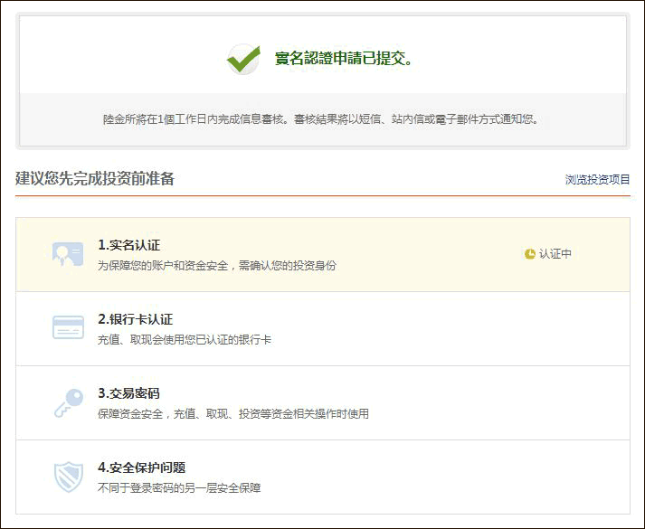Click the real-name ID card icon
Image resolution: width=645 pixels, height=529 pixels.
click(x=68, y=254)
